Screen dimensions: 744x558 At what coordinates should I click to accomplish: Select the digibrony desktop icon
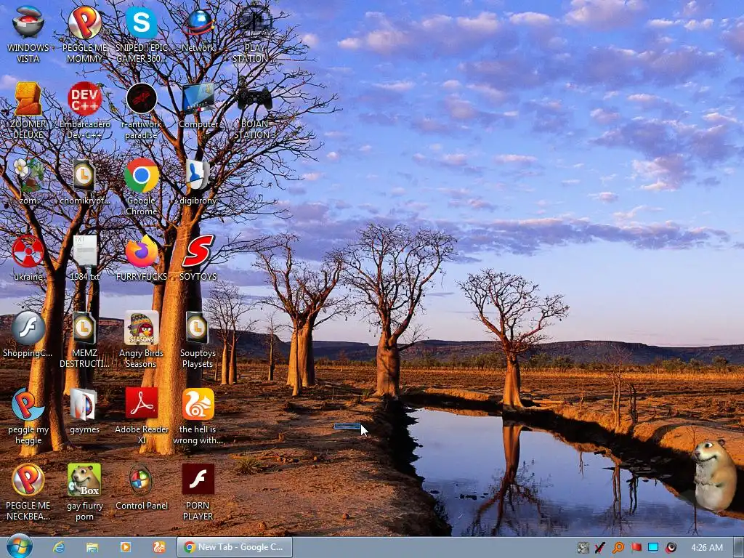[198, 182]
